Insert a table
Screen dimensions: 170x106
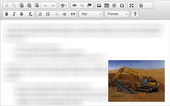tap(107, 5)
